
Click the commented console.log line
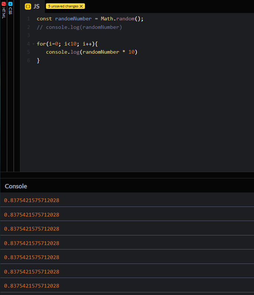tap(79, 27)
